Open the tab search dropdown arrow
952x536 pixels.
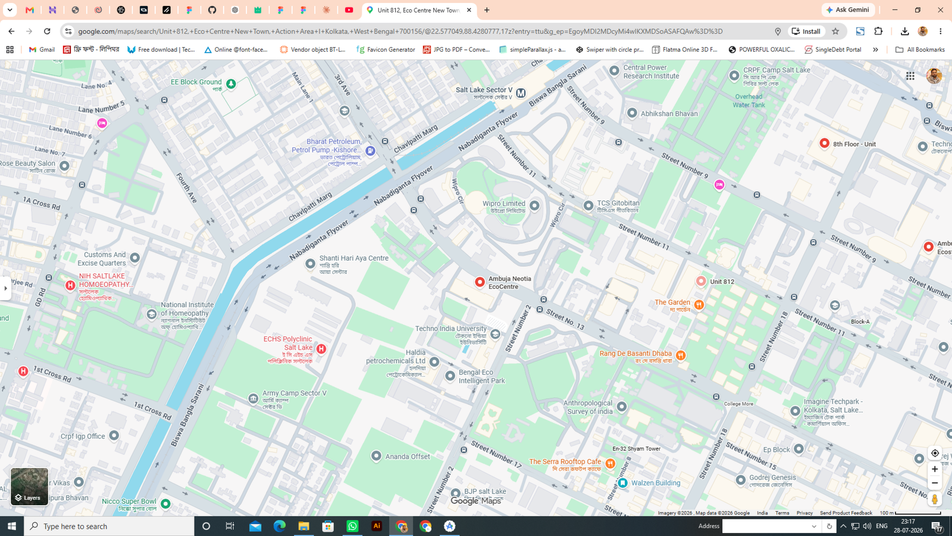10,10
